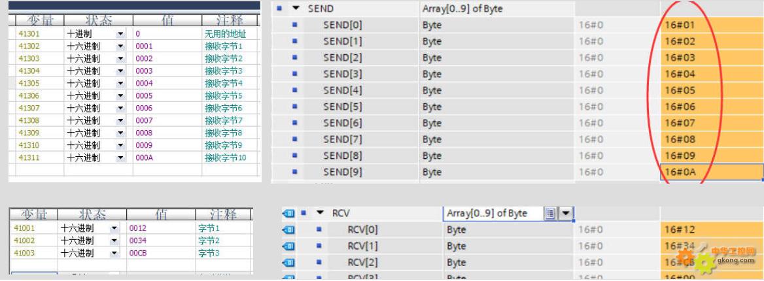Select the SEND[7] tree row name

click(343, 139)
